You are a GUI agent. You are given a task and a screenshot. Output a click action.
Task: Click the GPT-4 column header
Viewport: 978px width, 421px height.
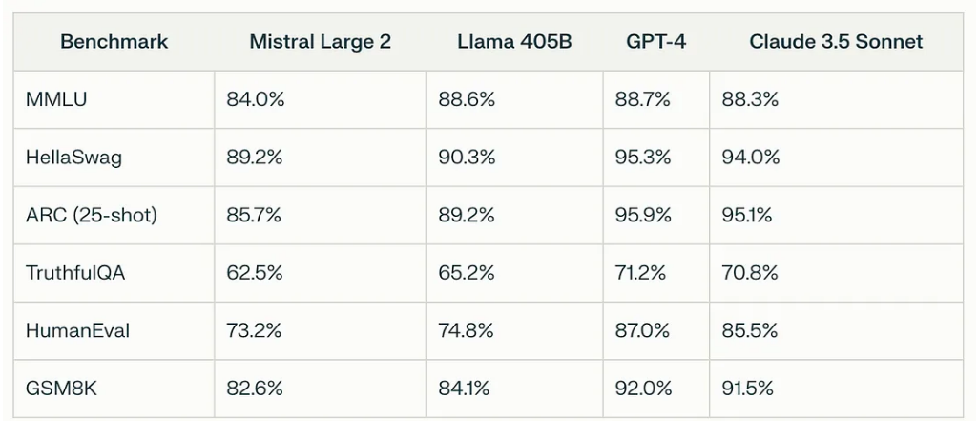coord(655,42)
